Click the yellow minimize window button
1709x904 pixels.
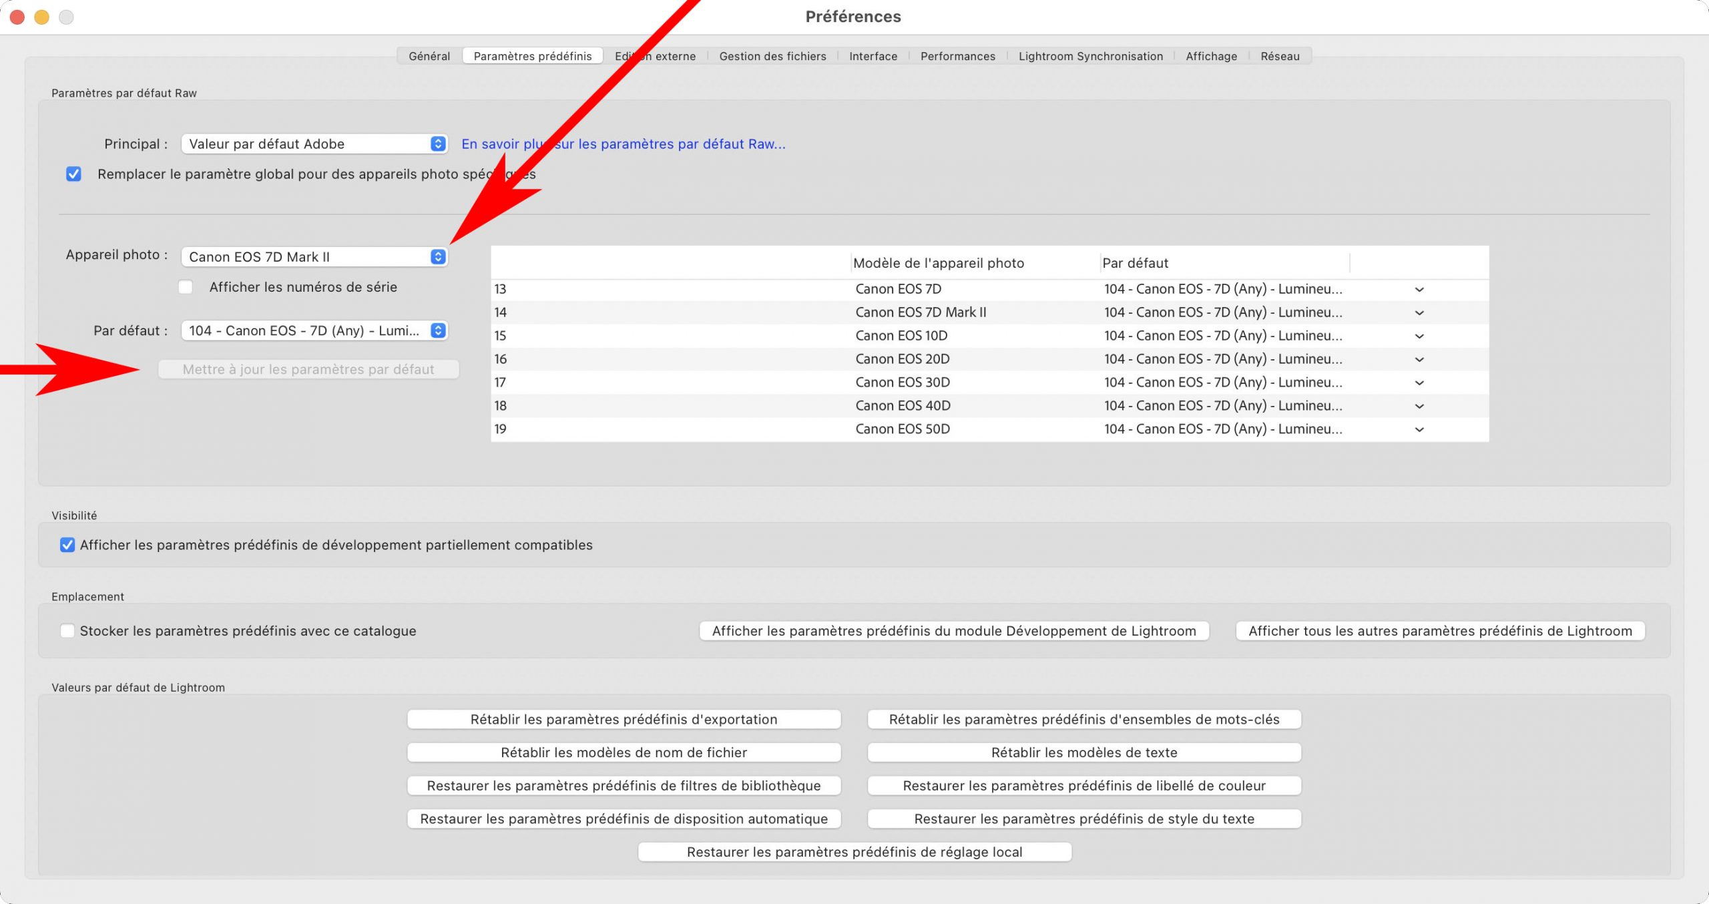pyautogui.click(x=41, y=17)
